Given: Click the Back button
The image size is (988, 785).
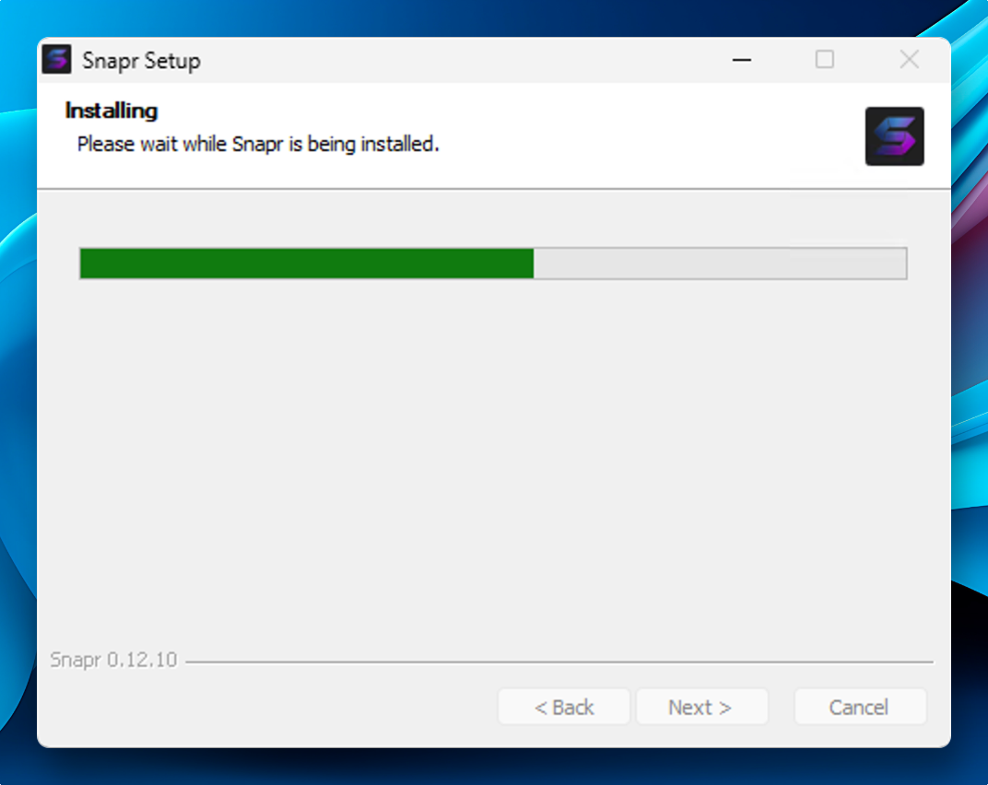Looking at the screenshot, I should [x=563, y=707].
